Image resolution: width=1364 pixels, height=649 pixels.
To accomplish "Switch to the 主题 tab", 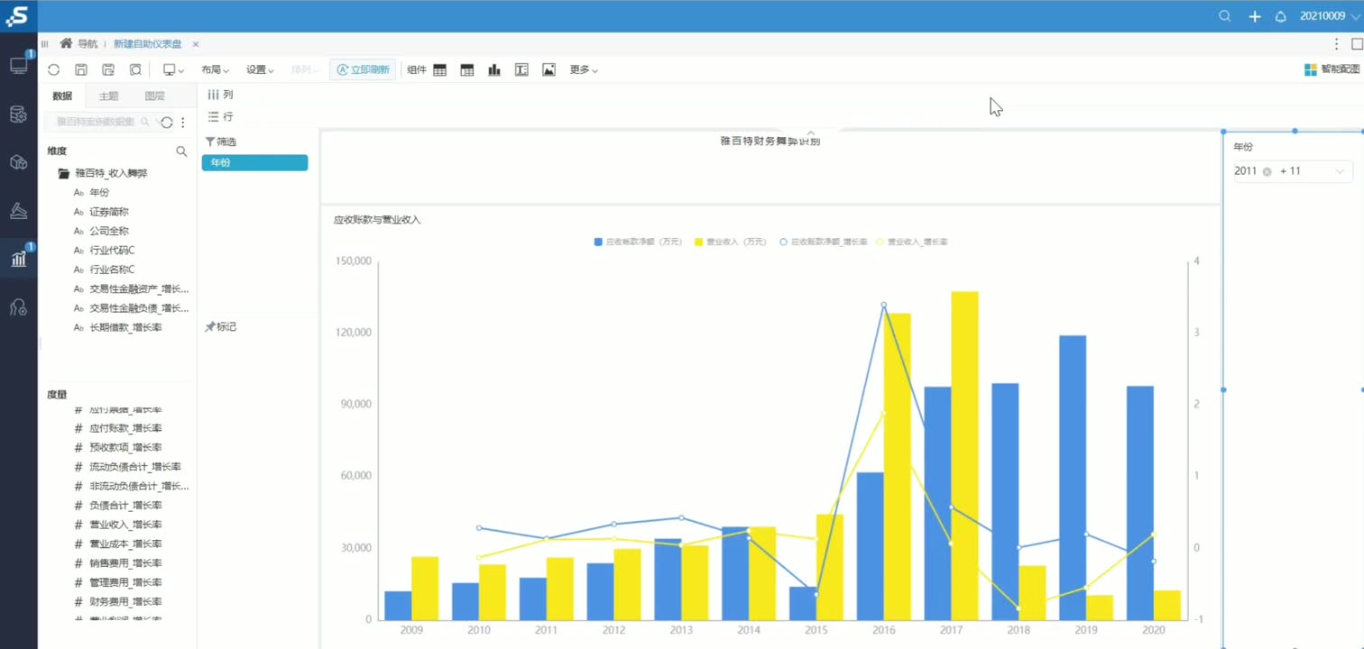I will click(108, 96).
